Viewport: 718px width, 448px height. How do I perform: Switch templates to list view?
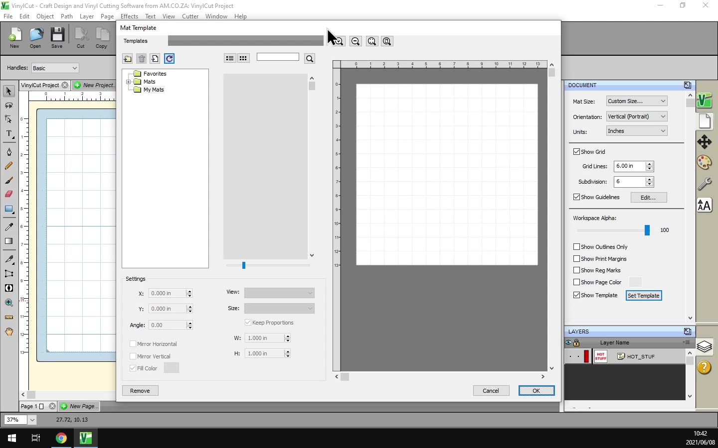pos(229,58)
